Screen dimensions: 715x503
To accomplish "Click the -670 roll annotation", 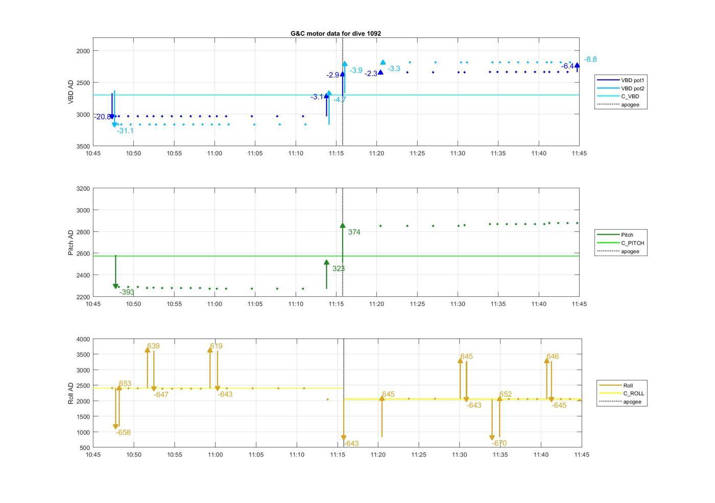I will click(499, 443).
